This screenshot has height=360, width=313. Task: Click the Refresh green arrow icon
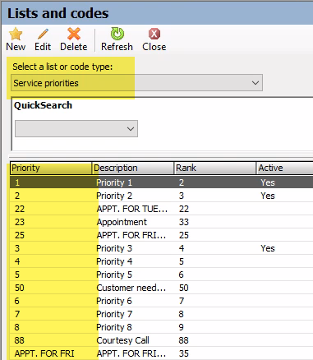click(117, 34)
